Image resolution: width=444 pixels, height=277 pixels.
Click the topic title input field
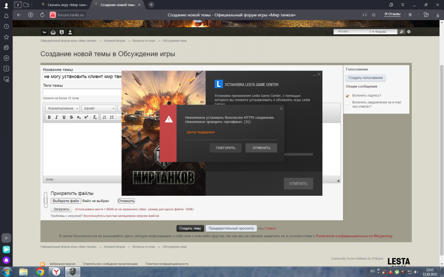coord(82,77)
